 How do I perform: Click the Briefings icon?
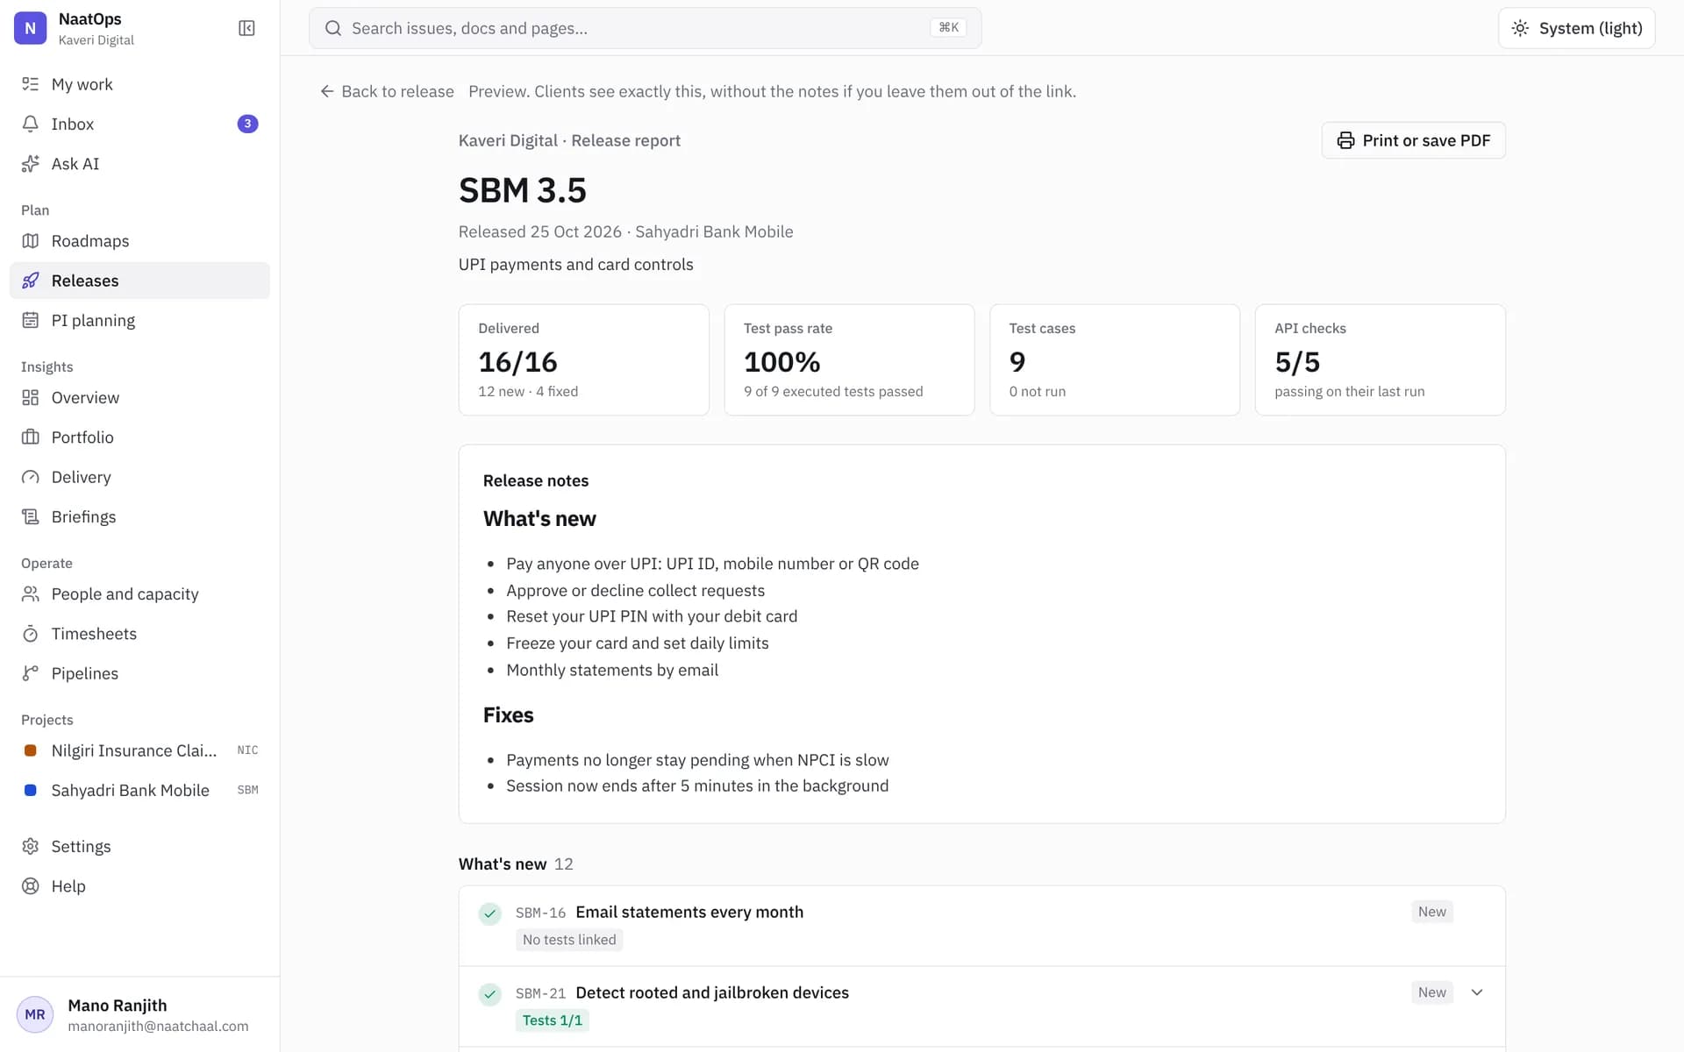pos(30,516)
